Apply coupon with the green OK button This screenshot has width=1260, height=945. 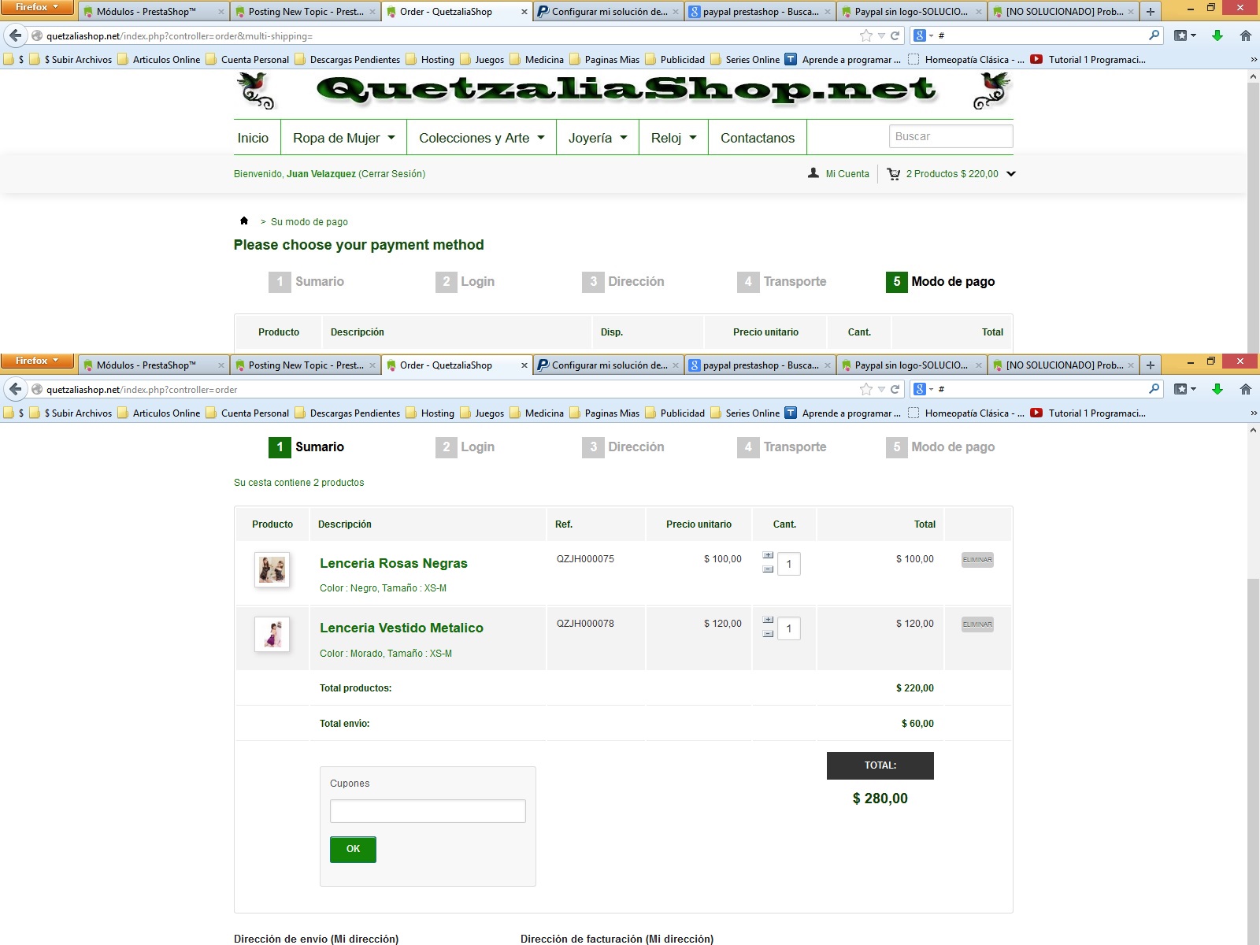pos(353,849)
